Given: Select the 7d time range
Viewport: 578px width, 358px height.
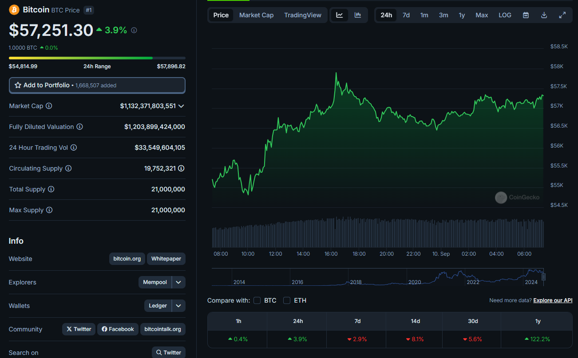Looking at the screenshot, I should click(406, 15).
